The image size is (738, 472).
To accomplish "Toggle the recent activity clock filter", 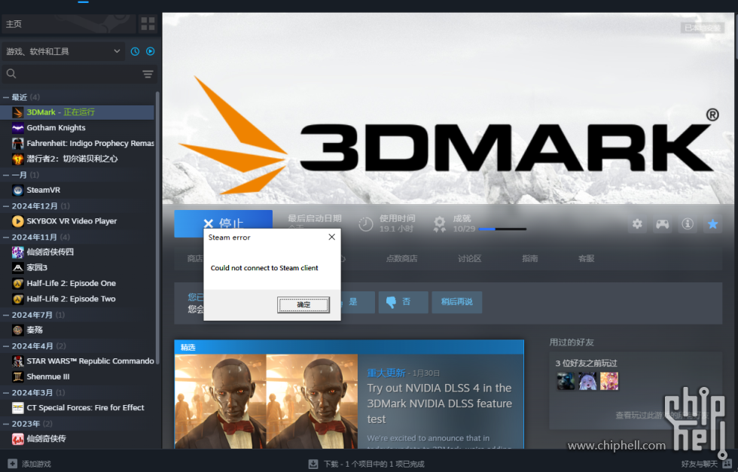I will click(x=135, y=51).
